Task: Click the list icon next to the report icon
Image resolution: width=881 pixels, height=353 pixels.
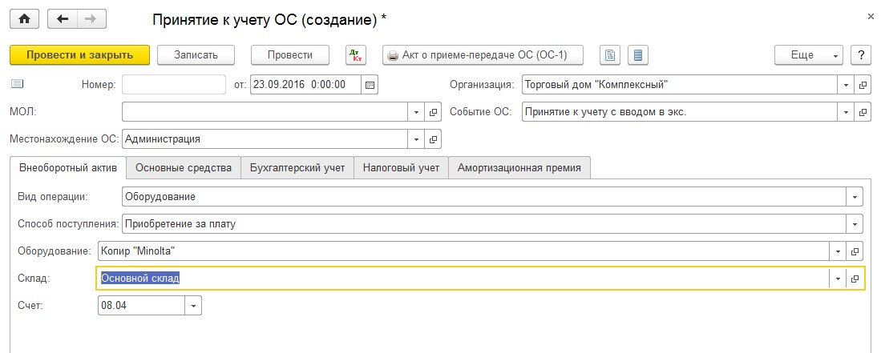Action: click(x=637, y=55)
